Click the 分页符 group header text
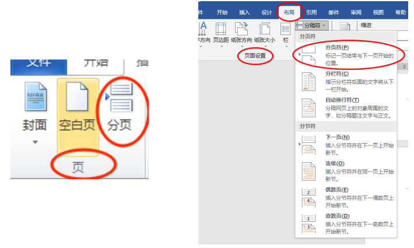The image size is (414, 248). [307, 36]
